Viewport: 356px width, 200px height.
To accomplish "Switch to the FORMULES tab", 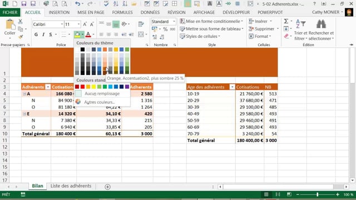I will (122, 12).
